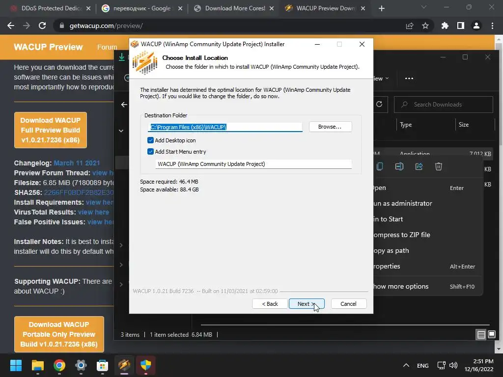Edit the Start Menu folder name field

[x=253, y=164]
